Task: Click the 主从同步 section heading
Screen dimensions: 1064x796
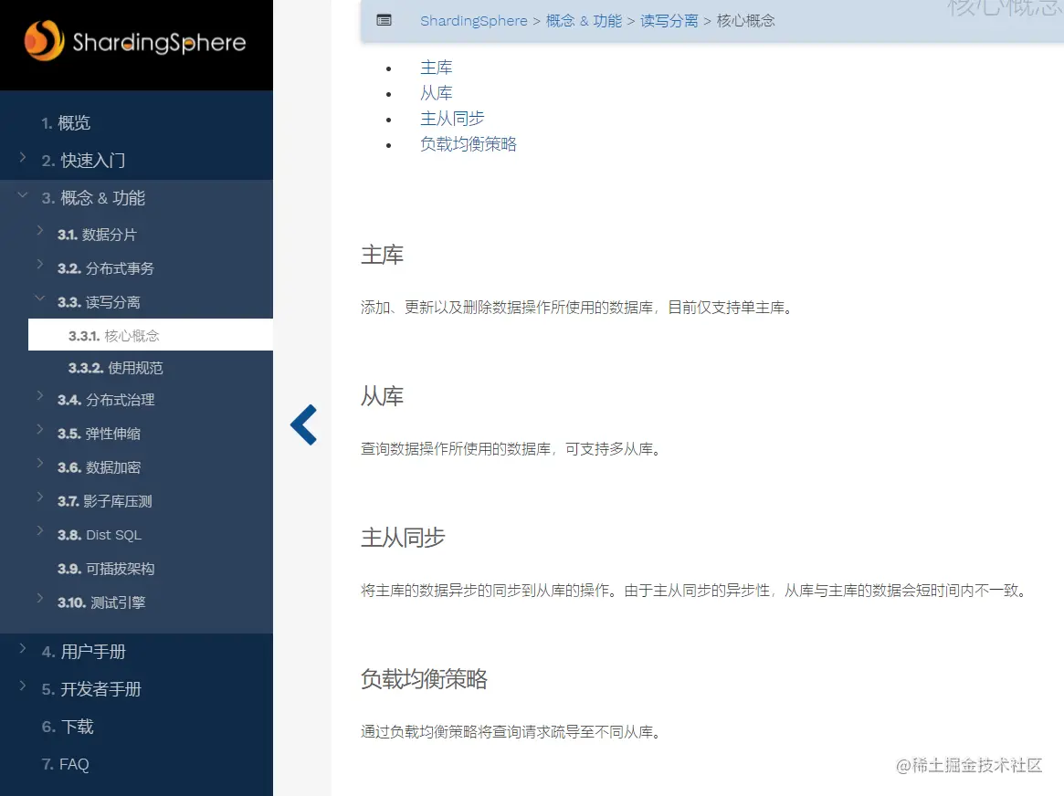Action: [403, 538]
